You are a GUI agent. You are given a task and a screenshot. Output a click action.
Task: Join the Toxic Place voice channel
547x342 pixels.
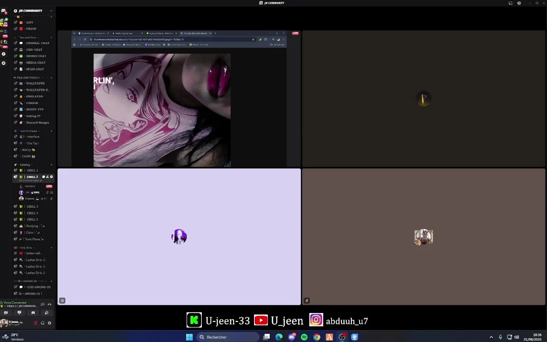33,239
